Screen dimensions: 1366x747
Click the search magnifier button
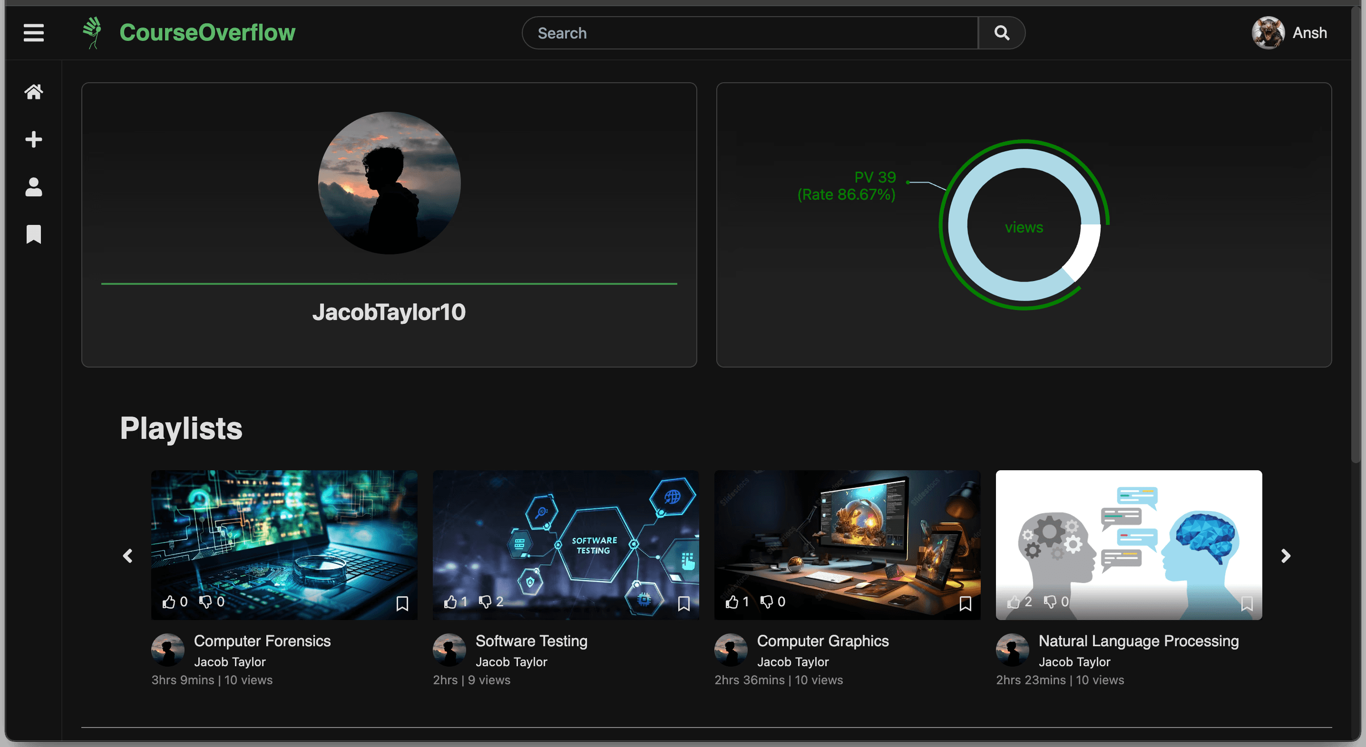coord(1001,33)
